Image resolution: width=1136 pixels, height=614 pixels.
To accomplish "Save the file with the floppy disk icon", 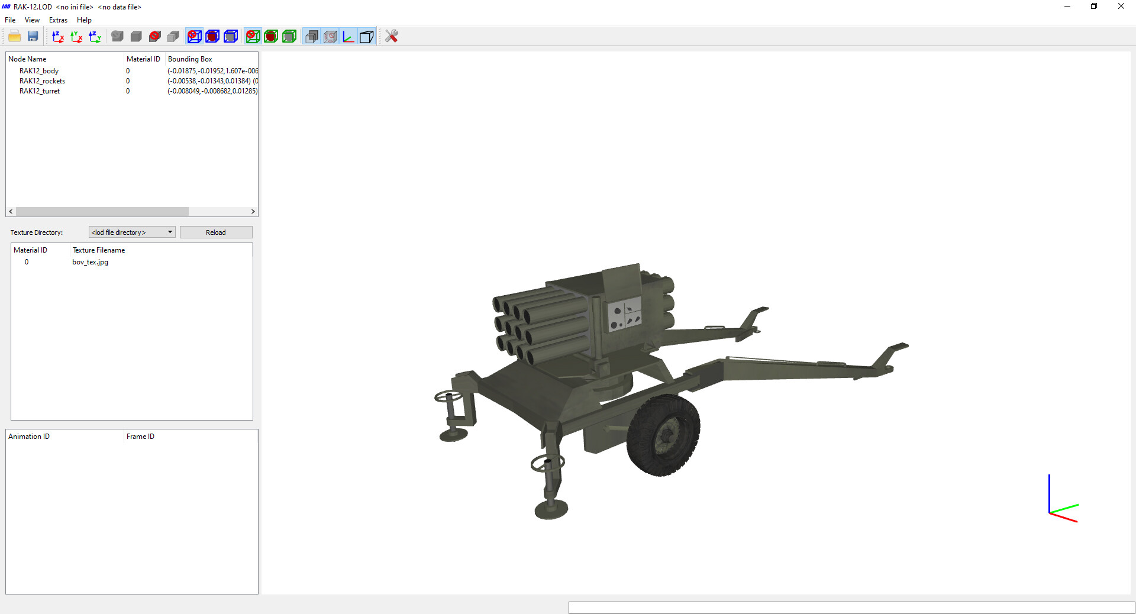I will 33,37.
